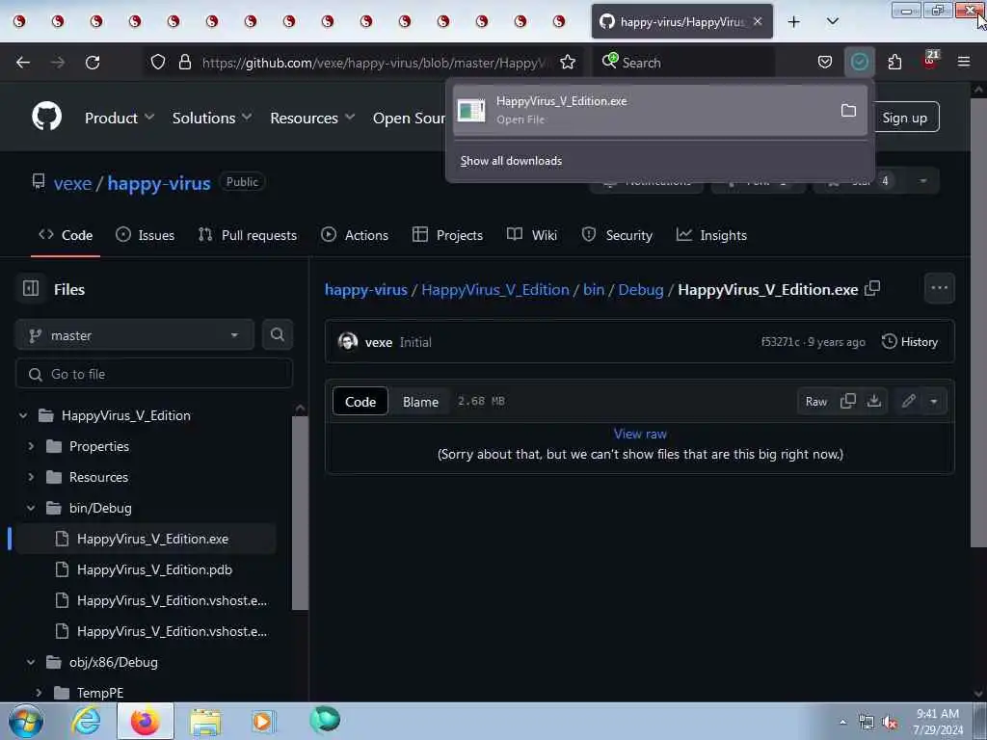
Task: Download raw file icon
Action: click(874, 402)
